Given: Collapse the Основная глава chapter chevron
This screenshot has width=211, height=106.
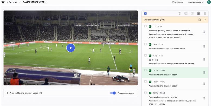Looking at the screenshot, I should click(204, 20).
